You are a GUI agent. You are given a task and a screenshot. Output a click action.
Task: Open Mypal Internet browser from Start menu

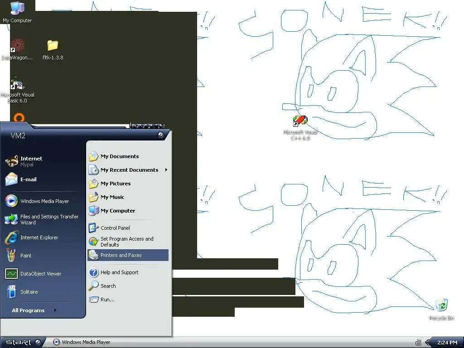tap(42, 161)
